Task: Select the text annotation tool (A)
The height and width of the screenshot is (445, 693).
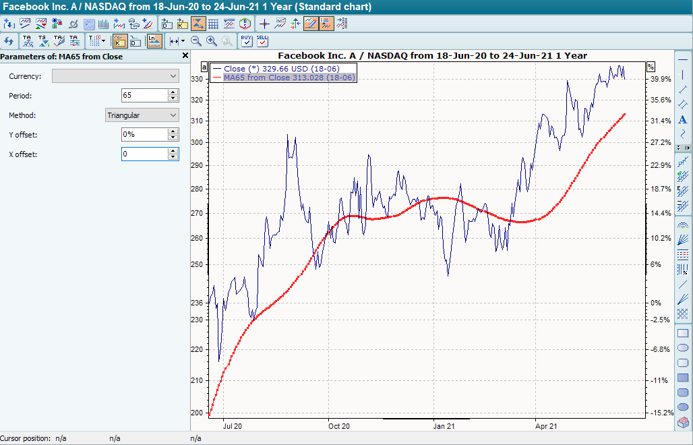Action: click(x=683, y=119)
